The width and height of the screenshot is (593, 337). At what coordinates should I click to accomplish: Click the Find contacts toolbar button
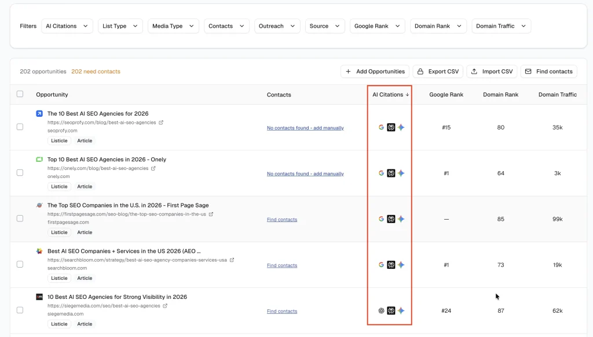coord(549,71)
